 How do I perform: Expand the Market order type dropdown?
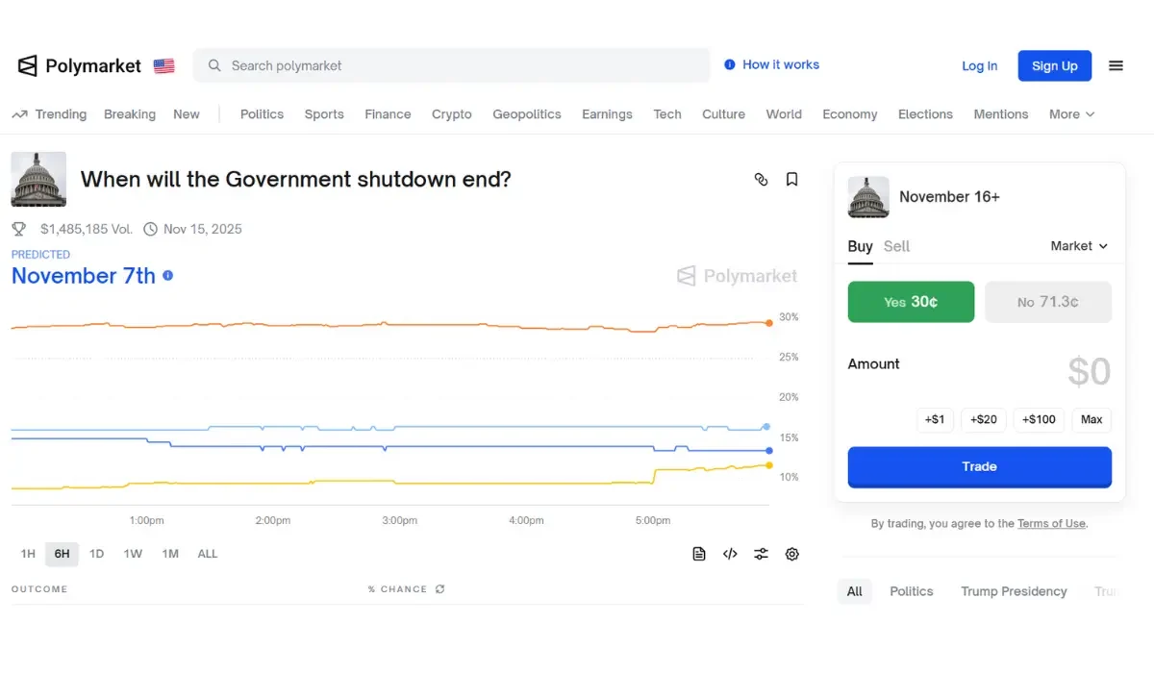[x=1079, y=246]
